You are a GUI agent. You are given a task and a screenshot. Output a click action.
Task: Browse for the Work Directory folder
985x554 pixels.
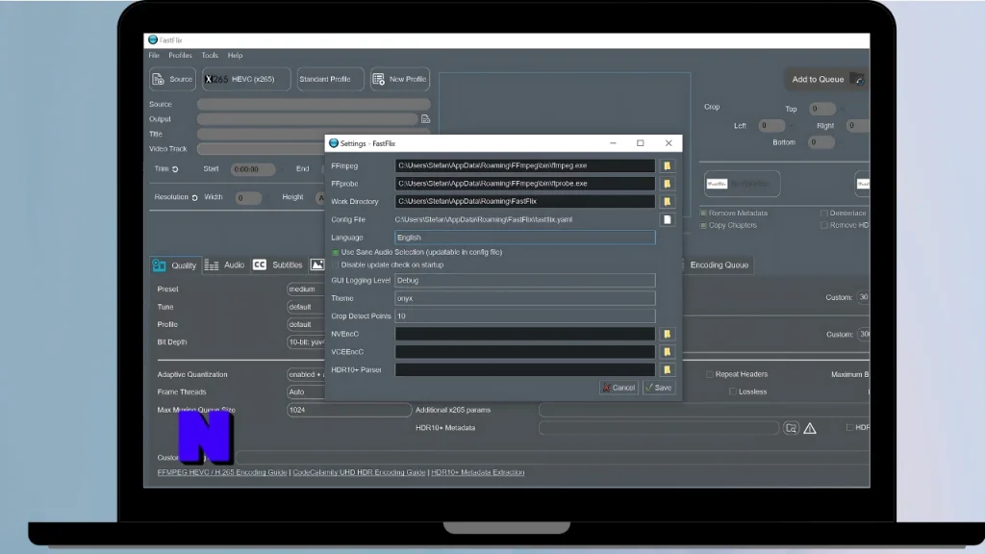(668, 202)
